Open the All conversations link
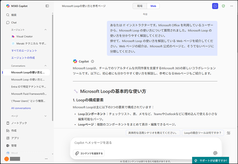 [x=21, y=108]
